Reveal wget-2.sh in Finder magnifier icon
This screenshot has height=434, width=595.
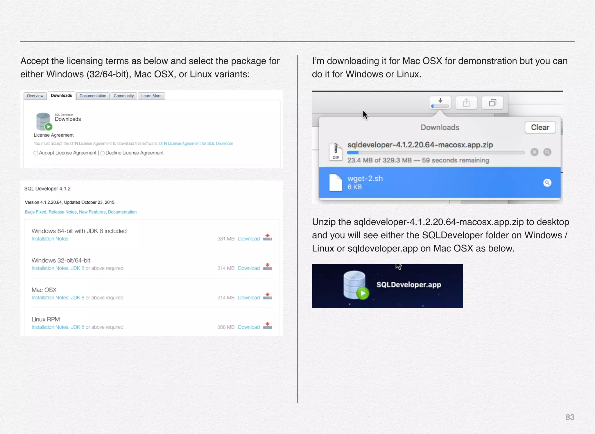coord(547,183)
